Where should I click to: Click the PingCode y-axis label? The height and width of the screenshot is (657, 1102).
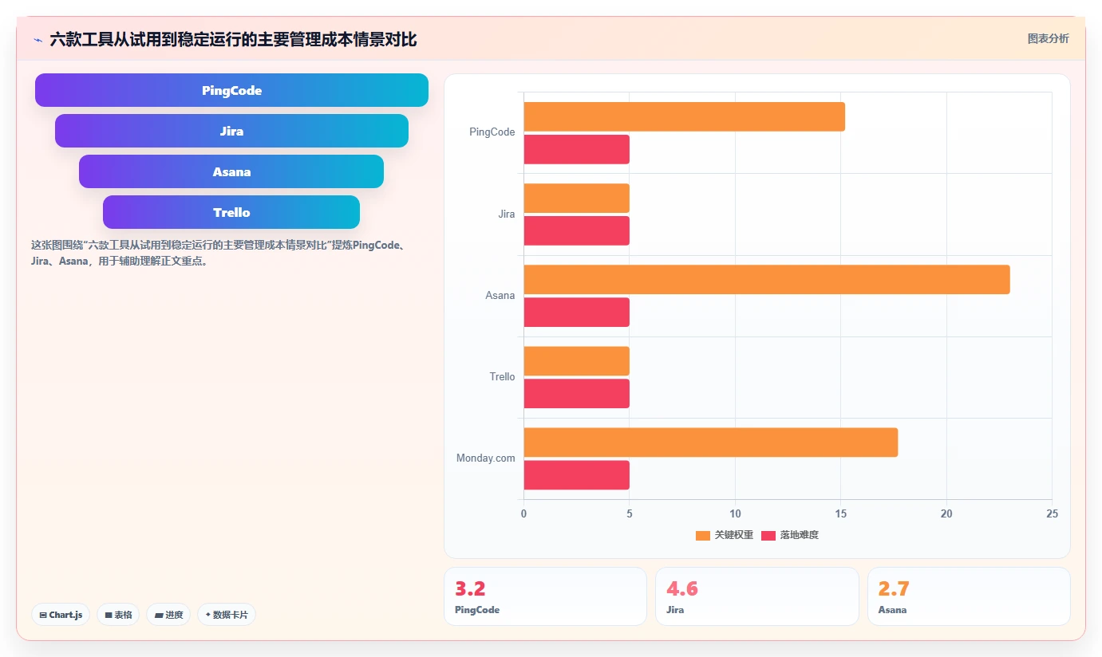coord(492,132)
